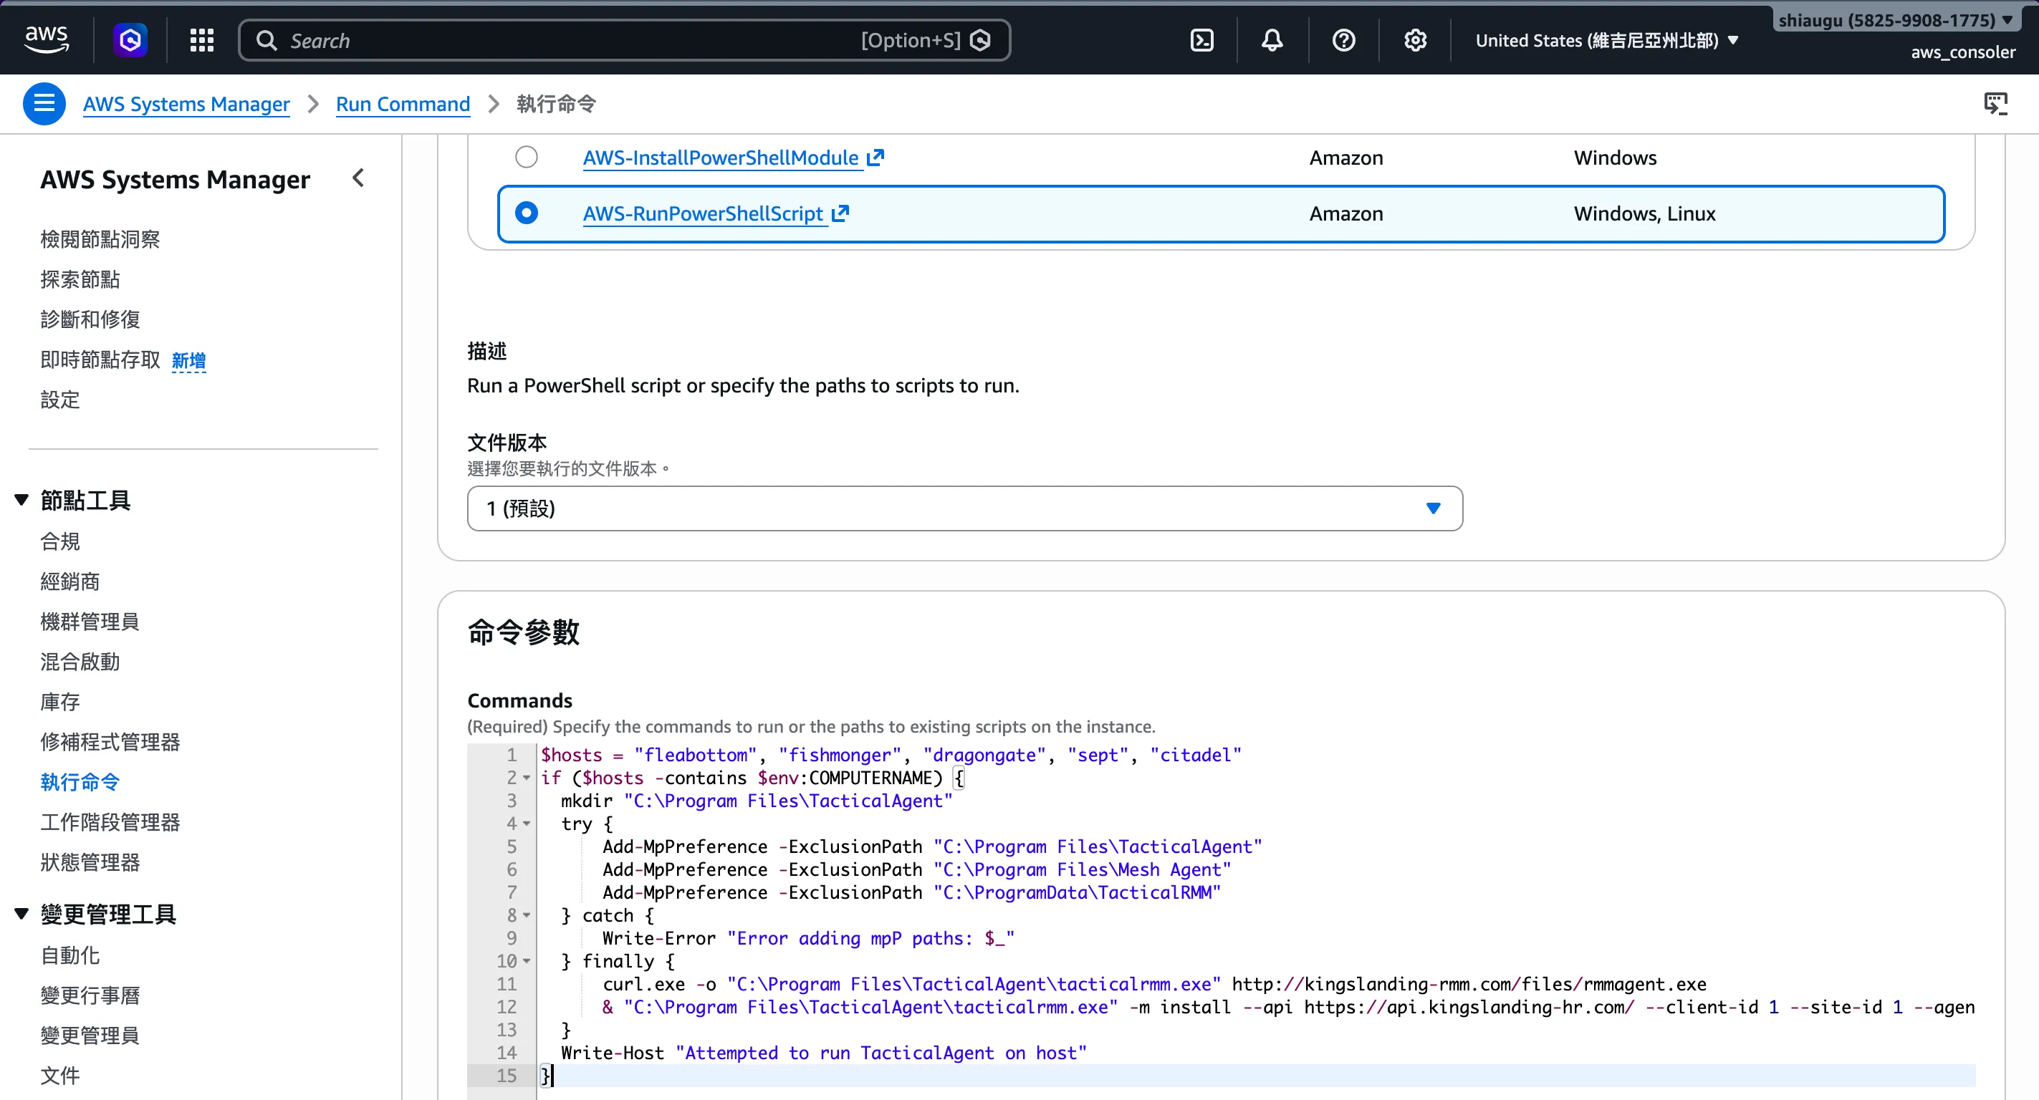Click the Write-Error text on line 9
The width and height of the screenshot is (2039, 1100).
(808, 939)
